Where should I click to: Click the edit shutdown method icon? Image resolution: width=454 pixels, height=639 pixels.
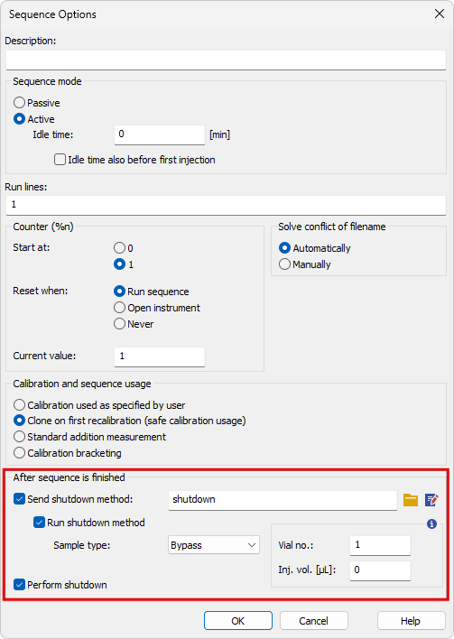tap(431, 500)
